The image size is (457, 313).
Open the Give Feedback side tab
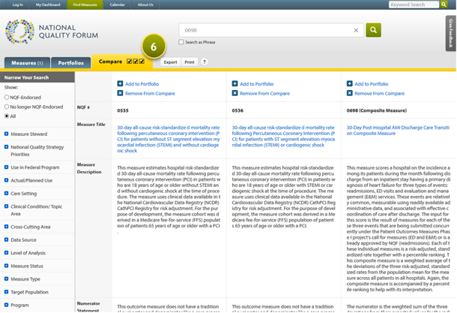[450, 33]
